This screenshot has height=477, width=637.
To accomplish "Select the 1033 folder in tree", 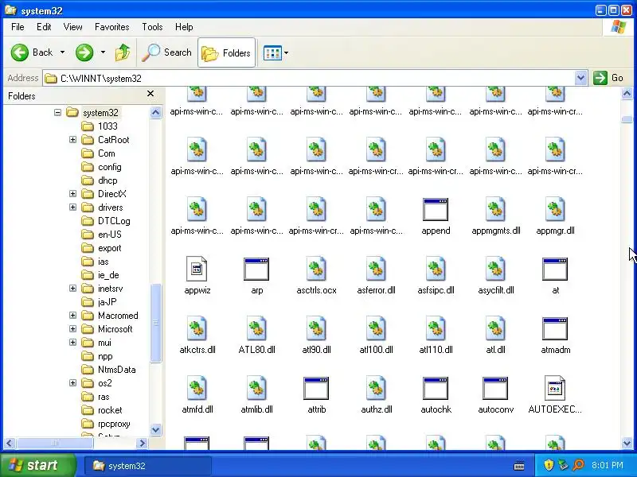I will 100,126.
